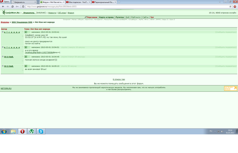Open the Нападения sub-menu link
The image size is (238, 153).
pyautogui.click(x=98, y=20)
